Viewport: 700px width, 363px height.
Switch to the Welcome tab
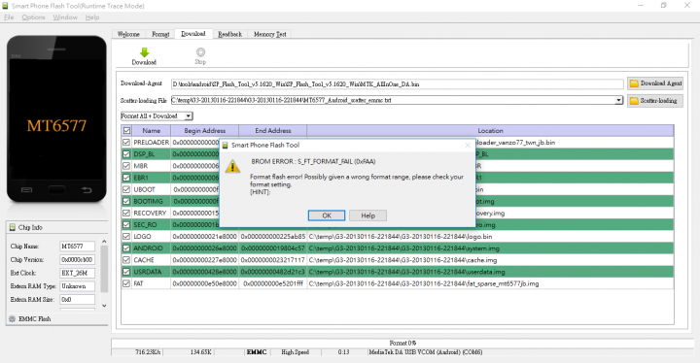click(x=128, y=34)
